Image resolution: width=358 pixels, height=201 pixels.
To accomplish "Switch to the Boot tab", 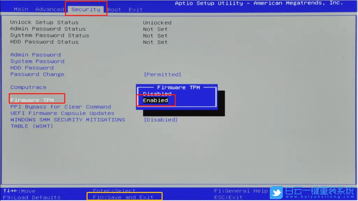I will [x=114, y=9].
